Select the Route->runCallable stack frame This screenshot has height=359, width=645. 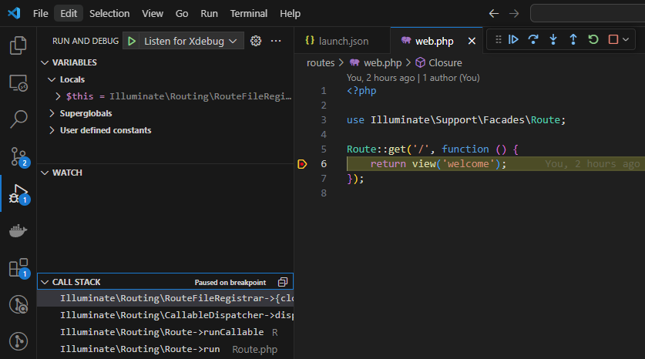(x=163, y=332)
